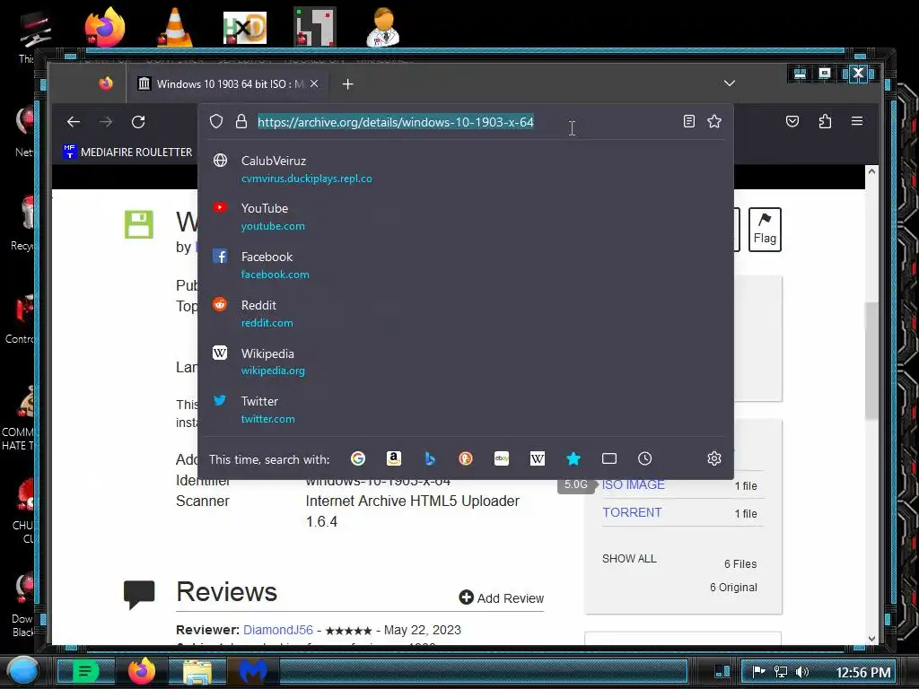The width and height of the screenshot is (919, 689).
Task: Choose the YouTube suggestion
Action: tap(466, 217)
